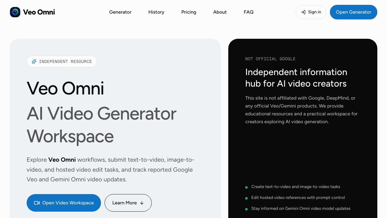Open the Generator nav item
This screenshot has height=218, width=387.
(120, 12)
